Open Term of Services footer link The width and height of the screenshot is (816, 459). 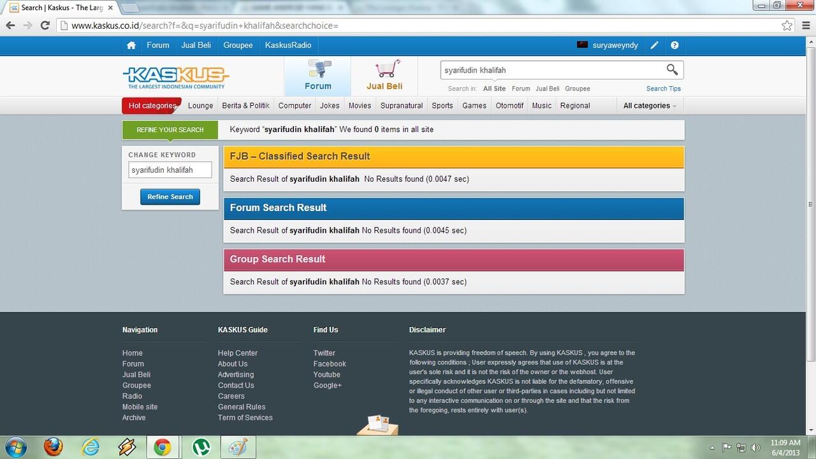245,418
